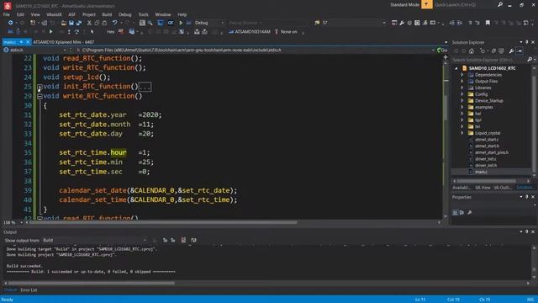Pin the Output panel
Image resolution: width=538 pixels, height=303 pixels.
pos(527,232)
